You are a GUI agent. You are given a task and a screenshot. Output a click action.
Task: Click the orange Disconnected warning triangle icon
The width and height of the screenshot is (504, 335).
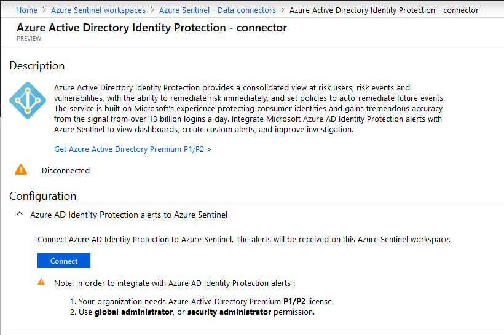[x=21, y=169]
